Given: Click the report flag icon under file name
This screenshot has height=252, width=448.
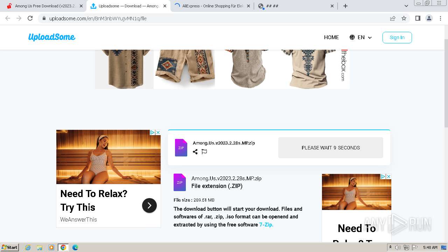Looking at the screenshot, I should pos(204,152).
